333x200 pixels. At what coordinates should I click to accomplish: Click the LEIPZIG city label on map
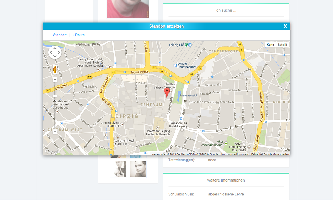[x=125, y=116]
